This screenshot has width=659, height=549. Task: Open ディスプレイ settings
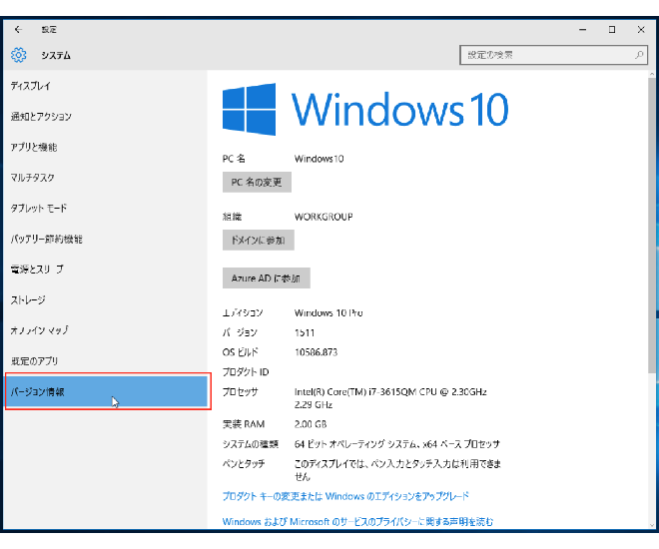click(106, 86)
